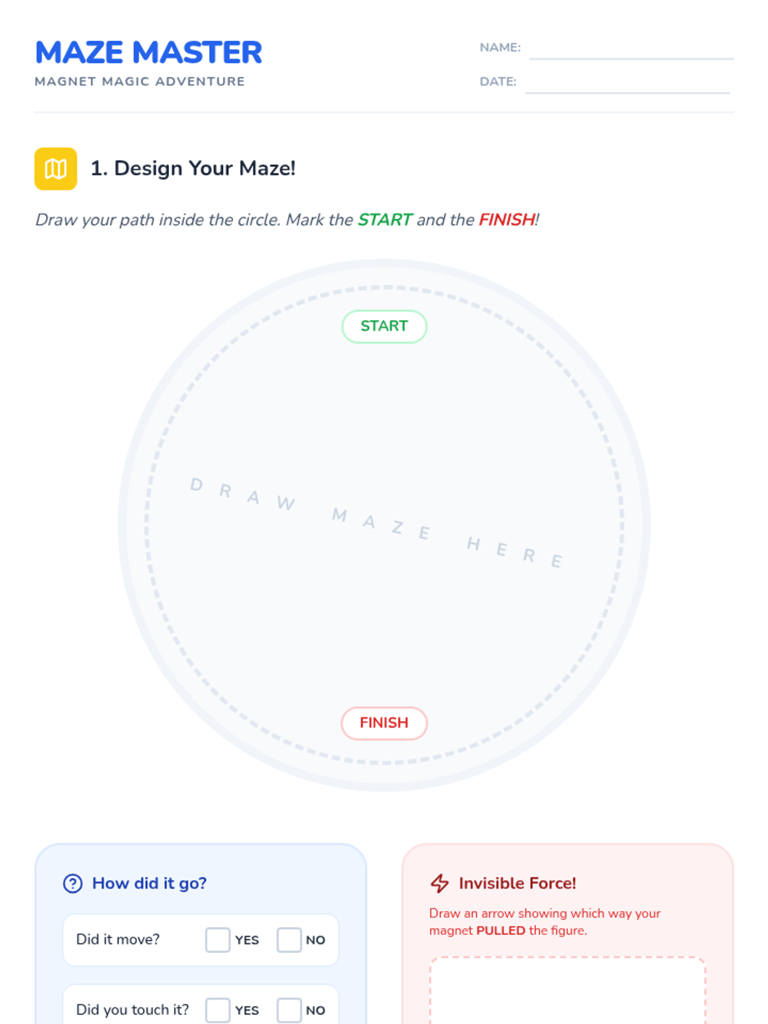The image size is (768, 1024).
Task: Click the italic START word in instructions
Action: pyautogui.click(x=385, y=220)
